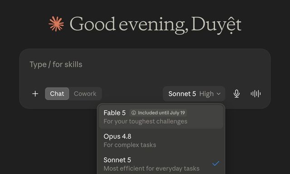
Task: Choose Opus 4.8 from the model list
Action: [x=161, y=140]
